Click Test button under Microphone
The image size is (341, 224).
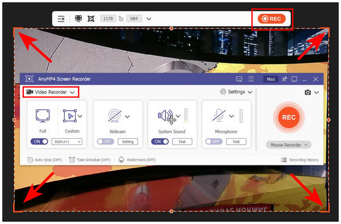(236, 142)
